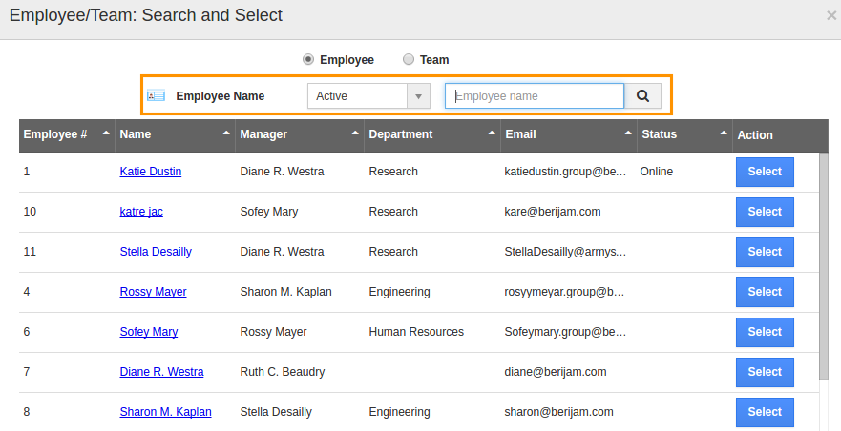Viewport: 841px width, 431px height.
Task: Click Engineering in Rossy Mayer's row
Action: tap(399, 292)
